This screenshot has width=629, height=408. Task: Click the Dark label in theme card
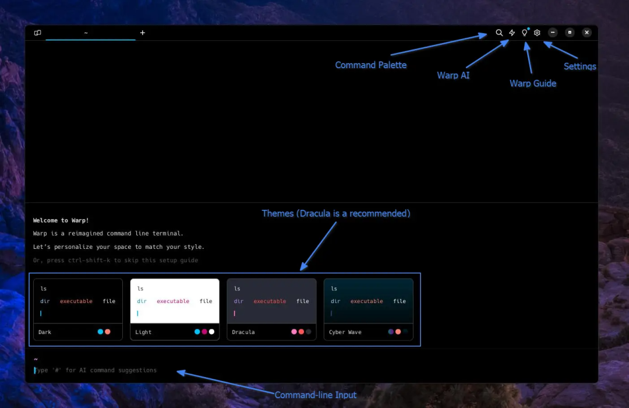[44, 332]
